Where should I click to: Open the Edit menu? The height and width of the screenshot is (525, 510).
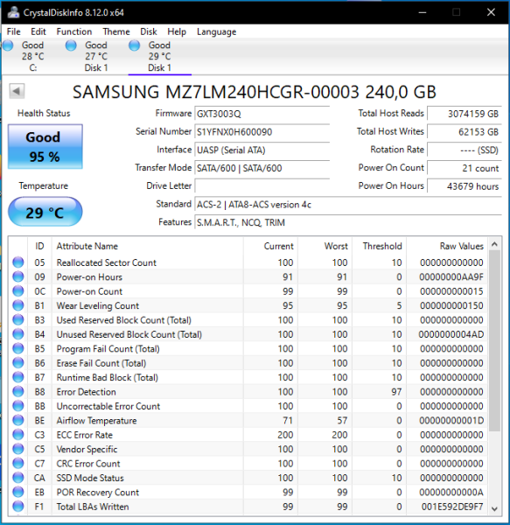[x=38, y=31]
